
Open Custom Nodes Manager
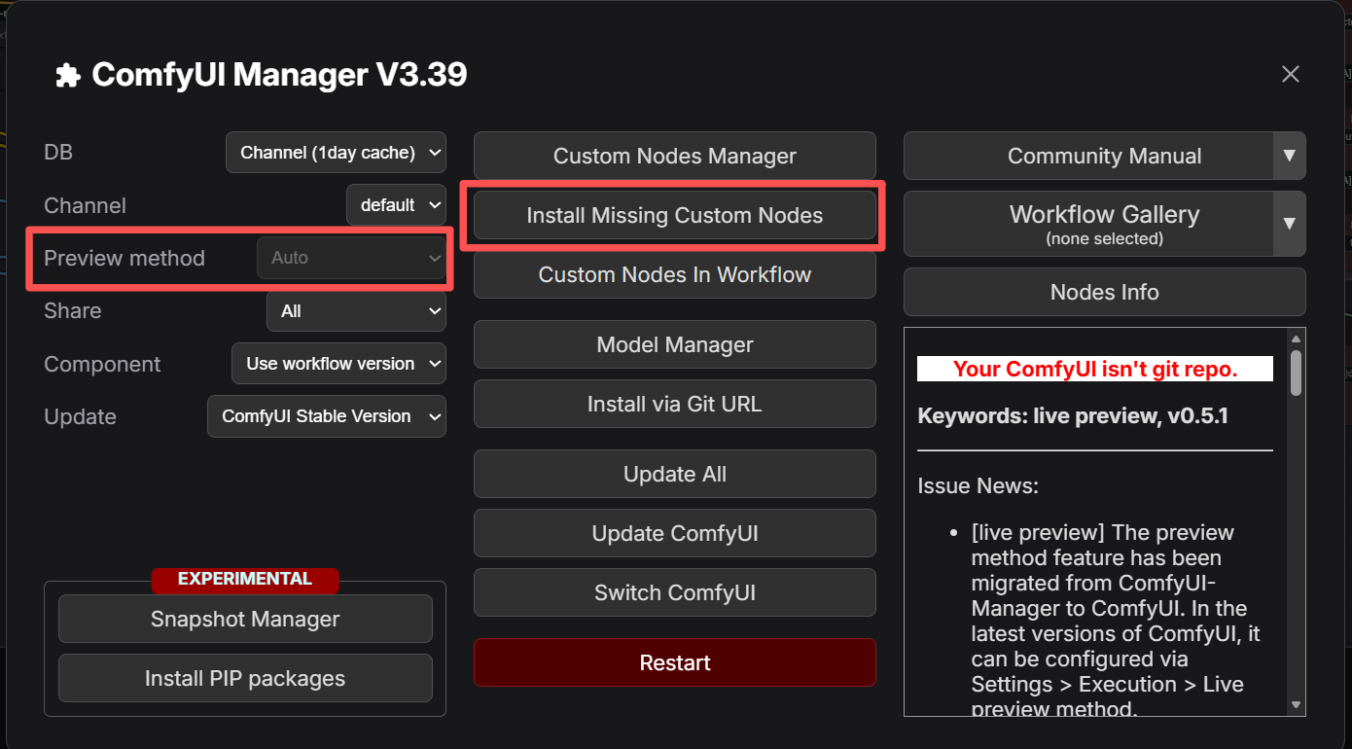pyautogui.click(x=675, y=156)
